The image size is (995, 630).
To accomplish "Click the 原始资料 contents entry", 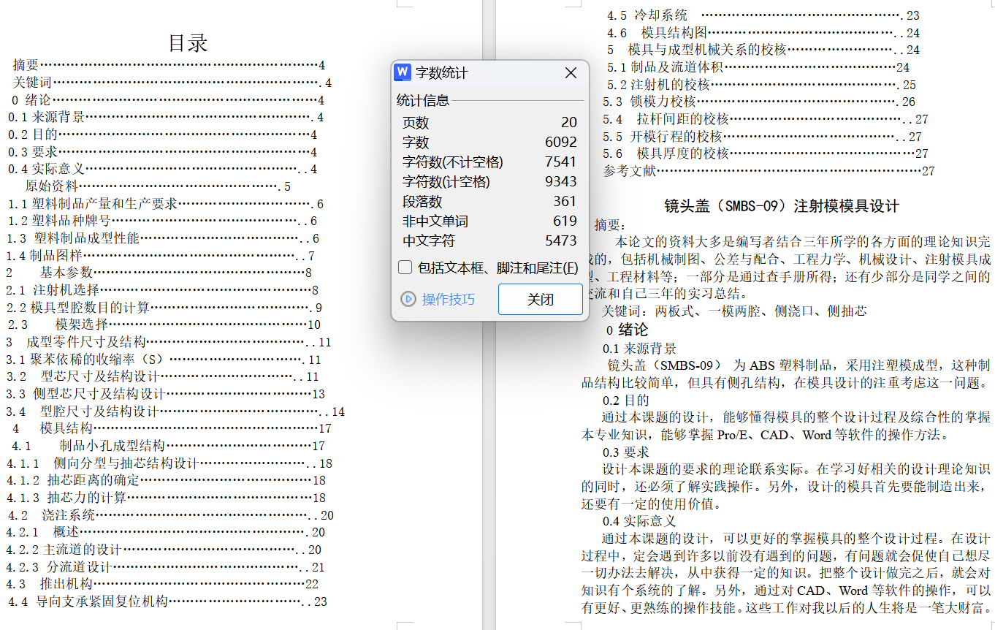I will pyautogui.click(x=158, y=186).
